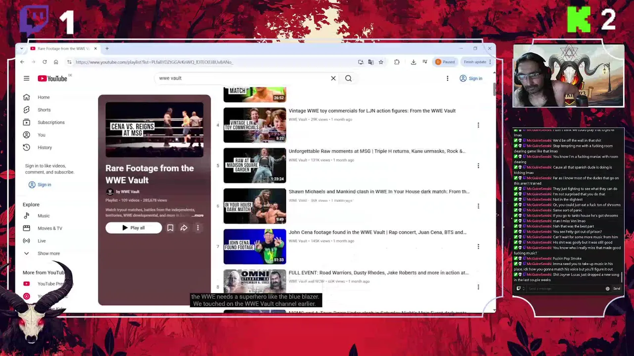Viewport: 634px width, 356px height.
Task: Click the magnifier search button
Action: 348,78
